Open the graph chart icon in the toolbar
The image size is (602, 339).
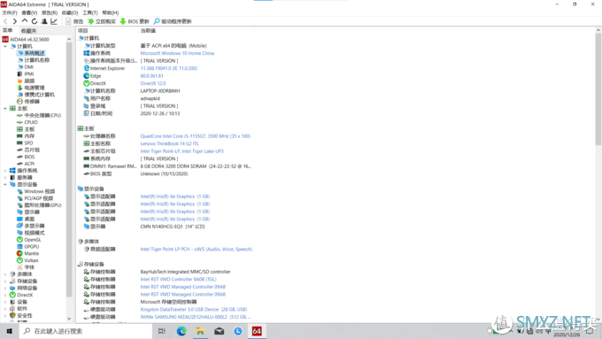[54, 21]
